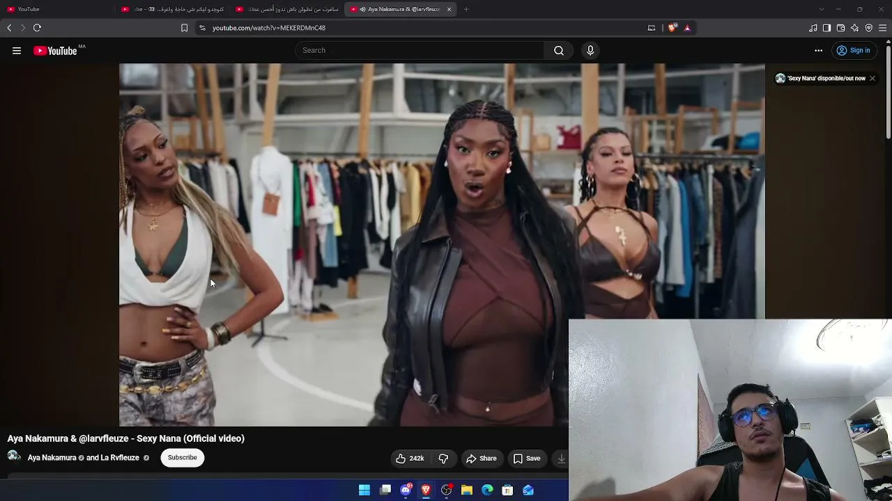The image size is (892, 501).
Task: Open Microsoft Store from the taskbar
Action: tap(508, 491)
